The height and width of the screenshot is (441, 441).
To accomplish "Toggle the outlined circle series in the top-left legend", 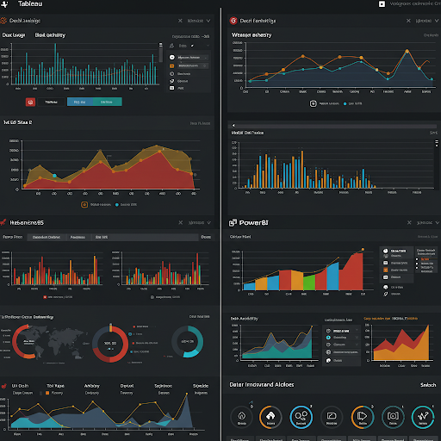I will point(172,74).
